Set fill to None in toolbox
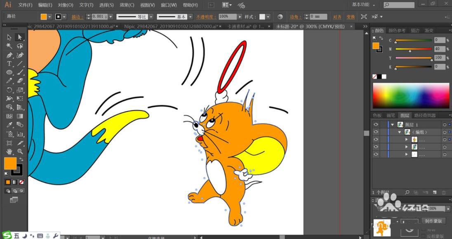Image resolution: width=452 pixels, height=239 pixels. [21, 182]
